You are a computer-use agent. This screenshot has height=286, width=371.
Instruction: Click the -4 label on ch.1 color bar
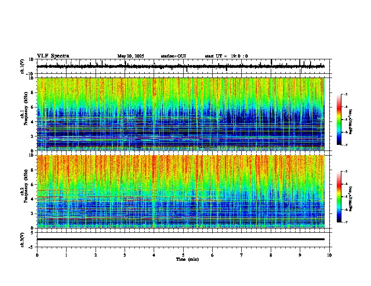[345, 107]
